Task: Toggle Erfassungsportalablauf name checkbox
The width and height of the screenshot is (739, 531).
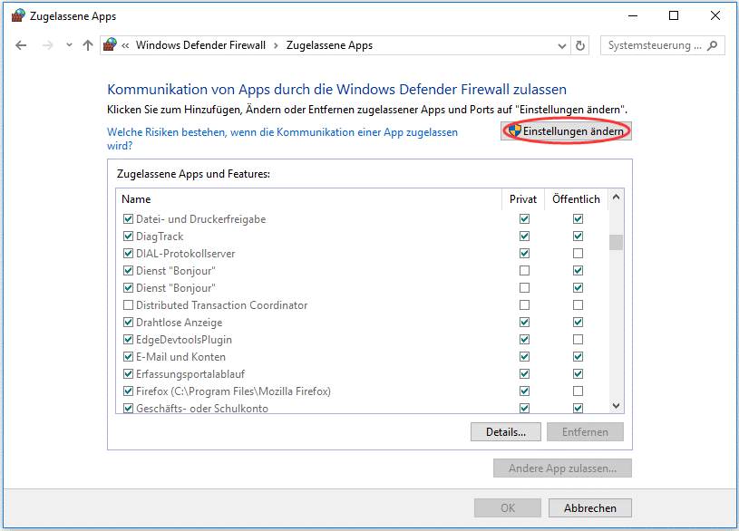Action: [x=128, y=374]
